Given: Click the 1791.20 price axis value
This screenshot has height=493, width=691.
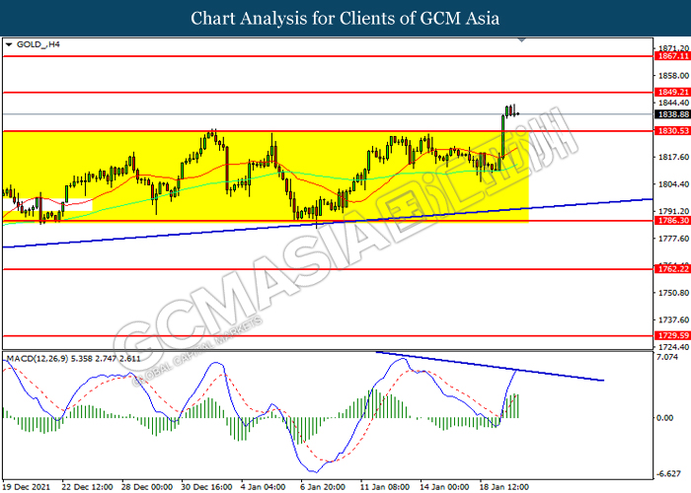Looking at the screenshot, I should pyautogui.click(x=673, y=211).
